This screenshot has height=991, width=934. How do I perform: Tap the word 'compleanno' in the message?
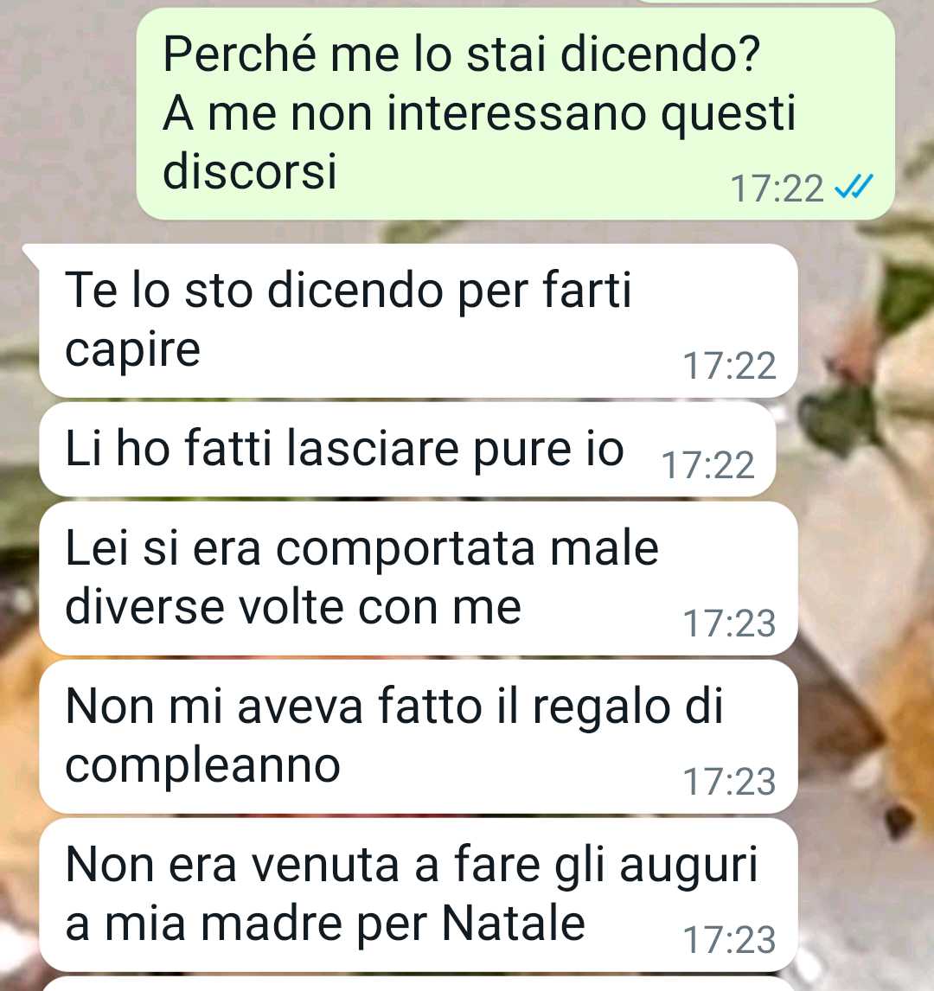pyautogui.click(x=203, y=767)
